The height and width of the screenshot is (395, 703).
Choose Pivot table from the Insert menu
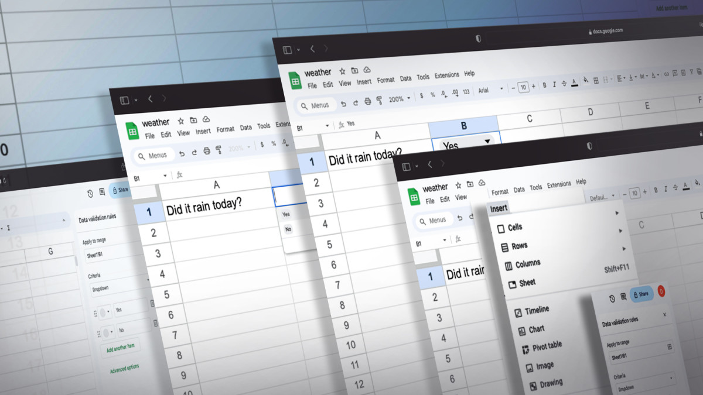click(x=542, y=346)
